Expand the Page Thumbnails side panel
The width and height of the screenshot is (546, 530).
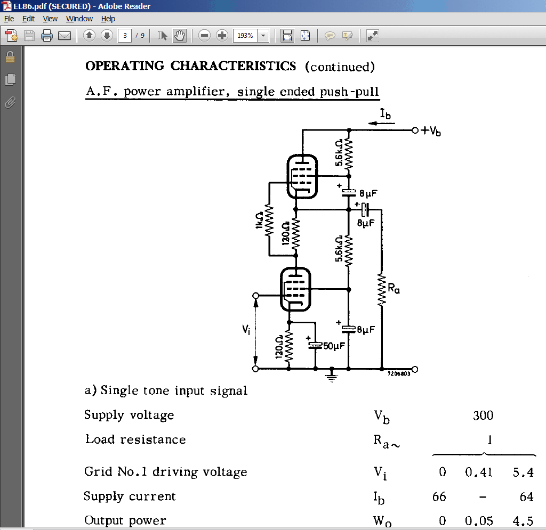11,80
